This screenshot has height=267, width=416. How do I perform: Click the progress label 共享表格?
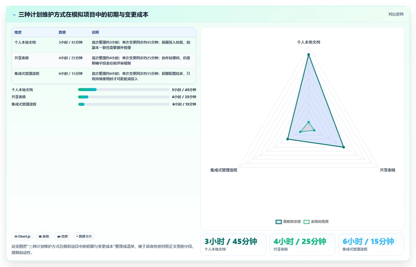(x=19, y=97)
